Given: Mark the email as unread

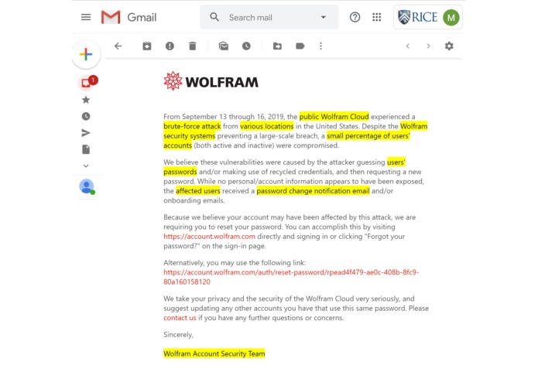Looking at the screenshot, I should (224, 46).
